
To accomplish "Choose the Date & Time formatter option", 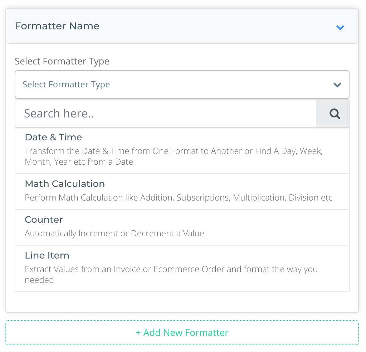I will point(182,150).
